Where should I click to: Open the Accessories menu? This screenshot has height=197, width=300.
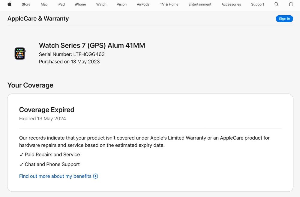coord(231,5)
